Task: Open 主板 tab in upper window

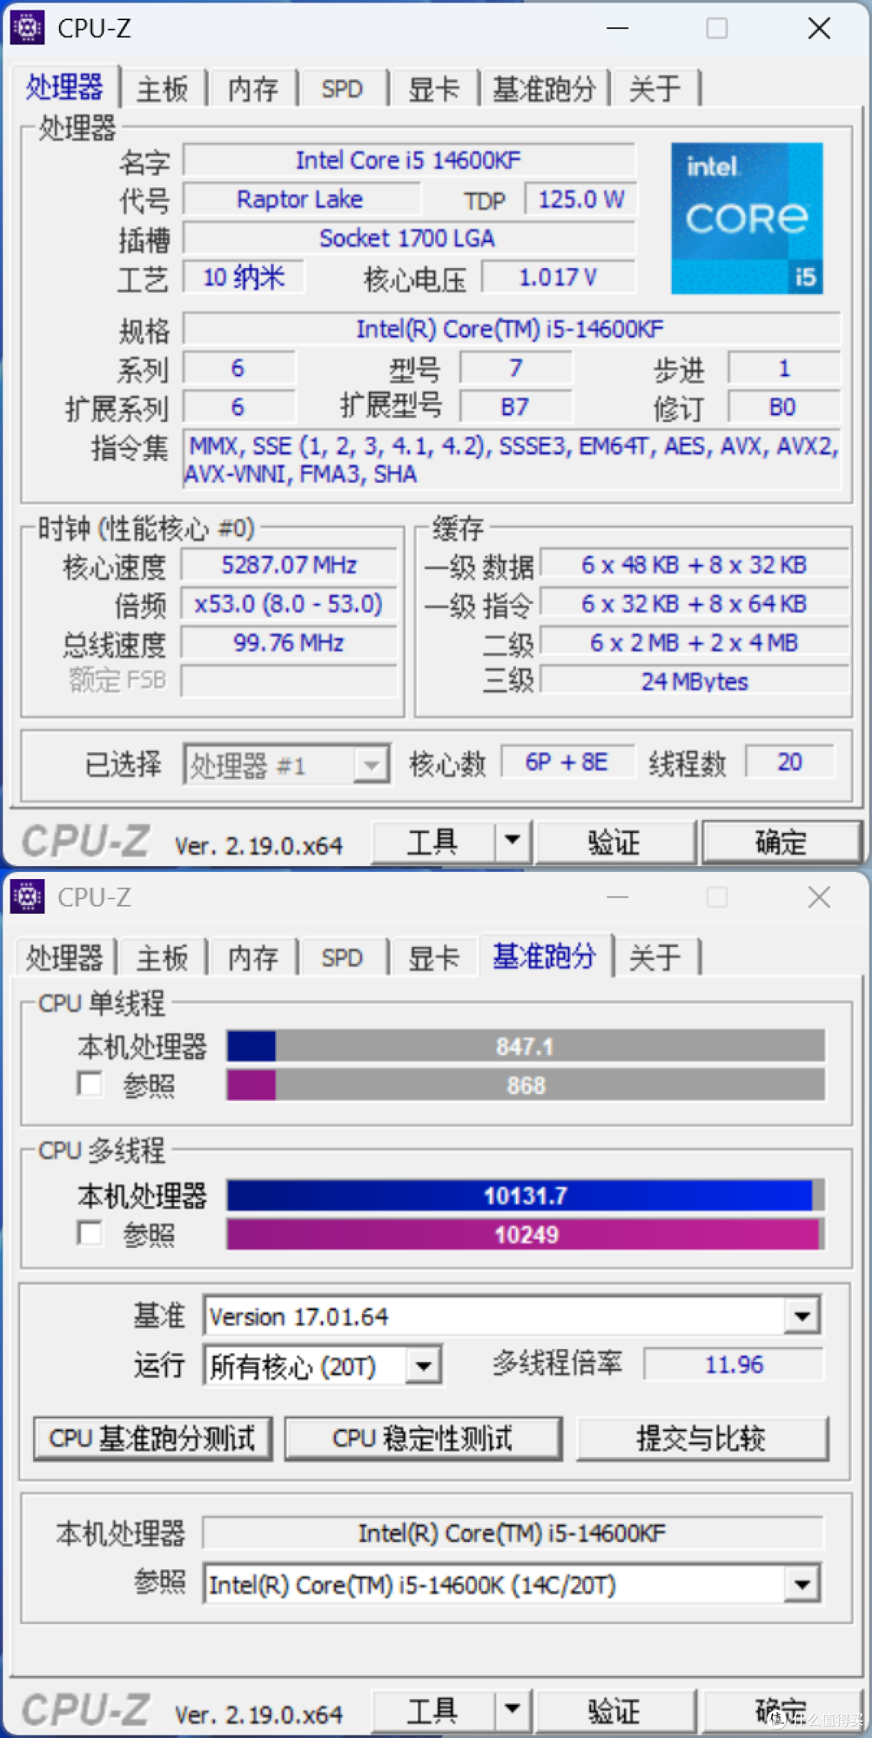Action: coord(162,89)
